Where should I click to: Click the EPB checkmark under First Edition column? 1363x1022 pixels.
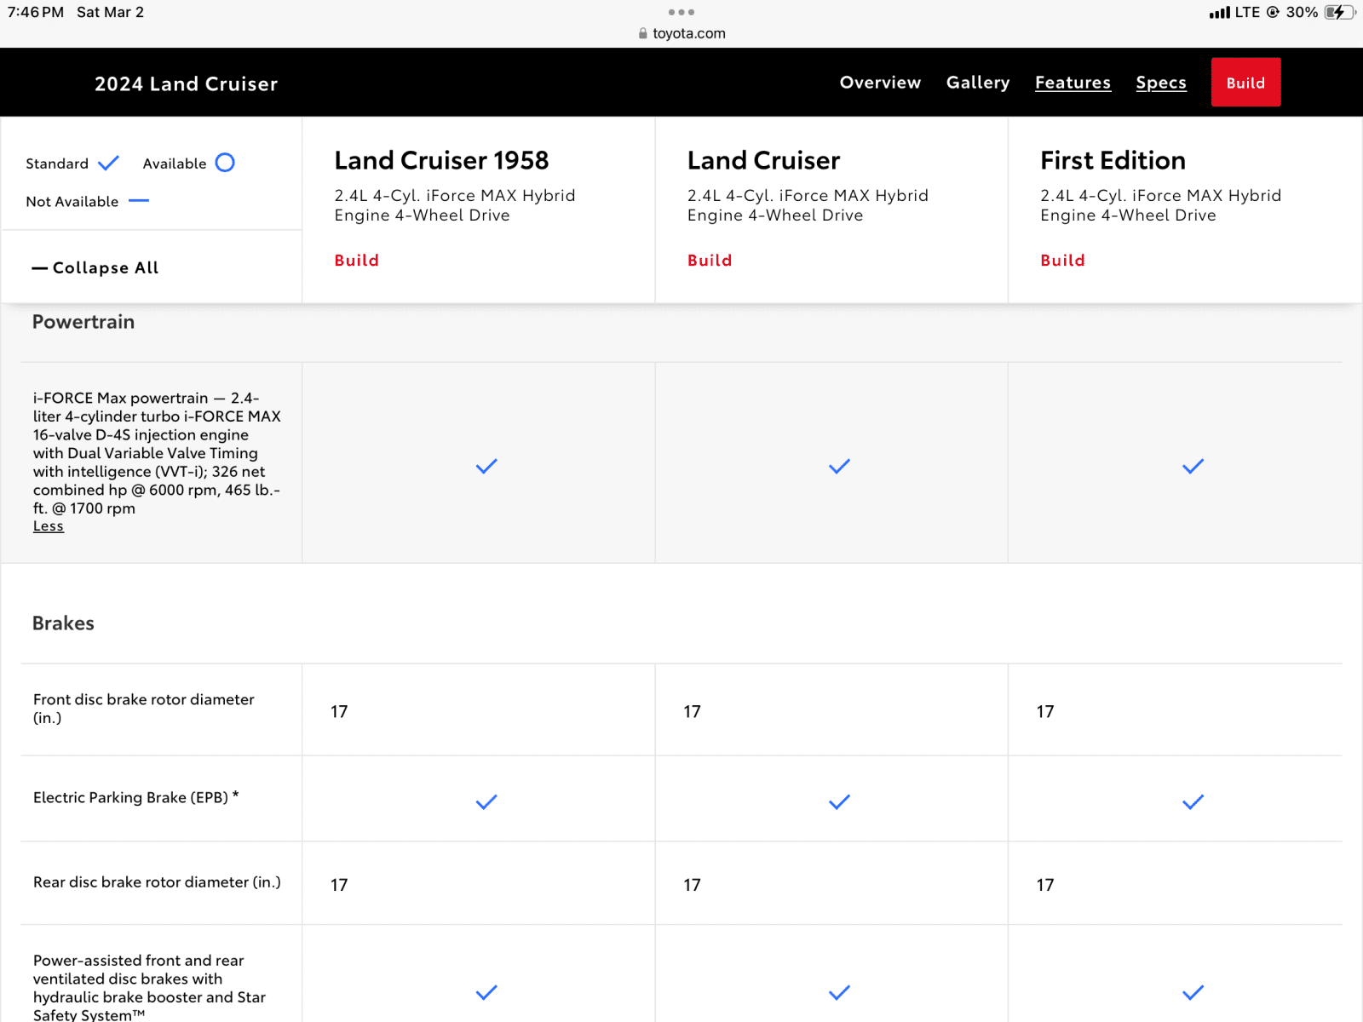(x=1193, y=801)
